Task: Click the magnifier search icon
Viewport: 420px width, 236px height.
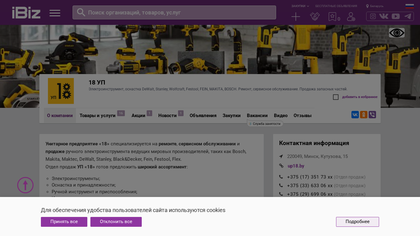Action: tap(81, 12)
